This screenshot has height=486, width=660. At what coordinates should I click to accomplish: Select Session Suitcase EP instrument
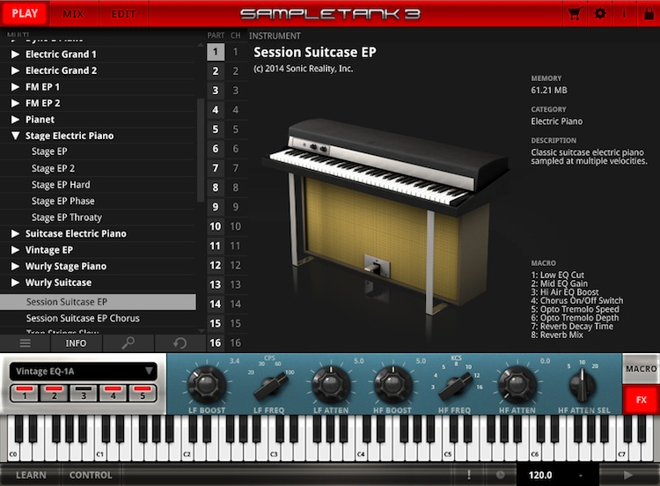(98, 301)
